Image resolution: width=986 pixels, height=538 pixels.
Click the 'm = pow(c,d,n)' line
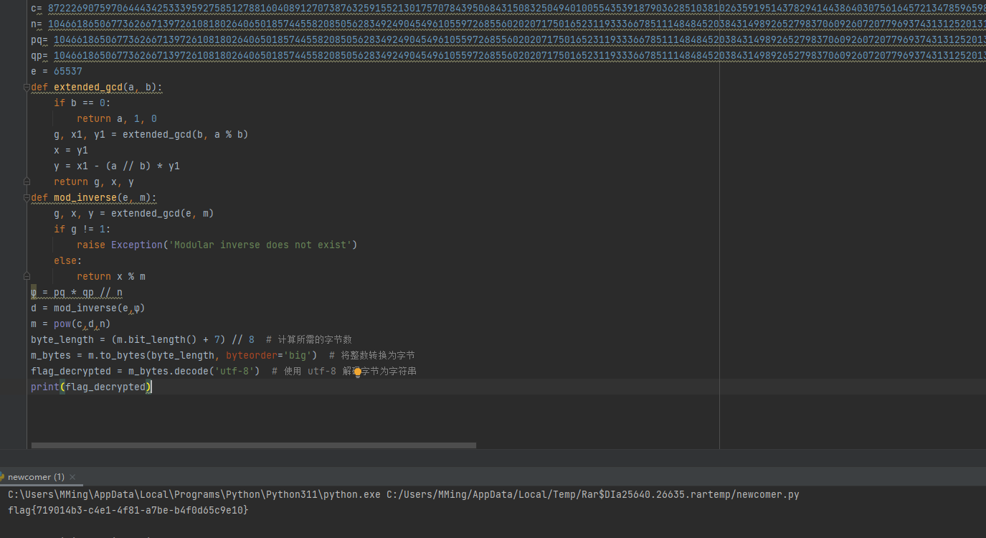pos(70,324)
